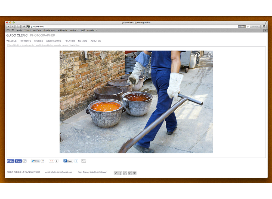The width and height of the screenshot is (272, 199).
Task: Click the Tweet button
Action: tap(36, 161)
